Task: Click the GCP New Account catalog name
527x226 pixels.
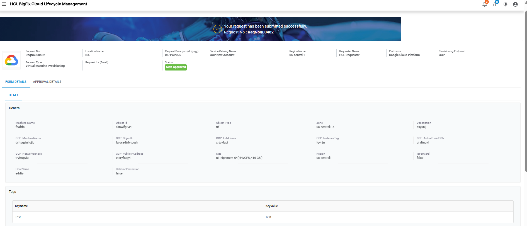Action: (x=222, y=55)
